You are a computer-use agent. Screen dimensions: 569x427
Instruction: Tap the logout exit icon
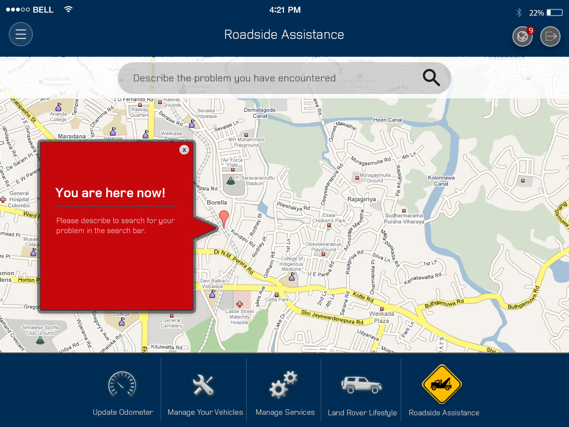(550, 36)
